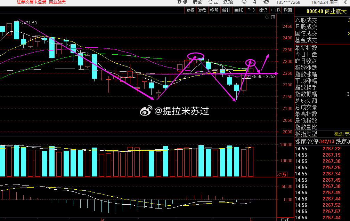Select the 指数涨幅 row

tap(322, 74)
